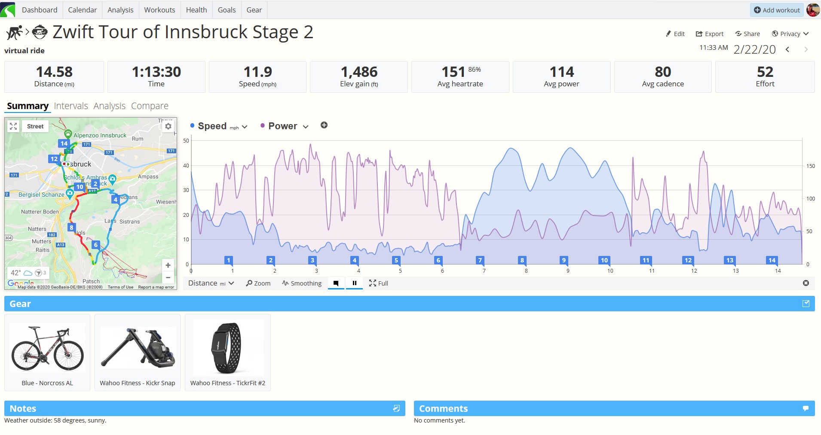Image resolution: width=821 pixels, height=435 pixels.
Task: Expand the Privacy dropdown
Action: pyautogui.click(x=790, y=33)
